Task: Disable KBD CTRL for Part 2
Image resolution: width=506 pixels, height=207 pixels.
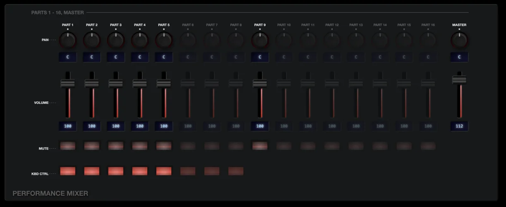Action: 92,171
